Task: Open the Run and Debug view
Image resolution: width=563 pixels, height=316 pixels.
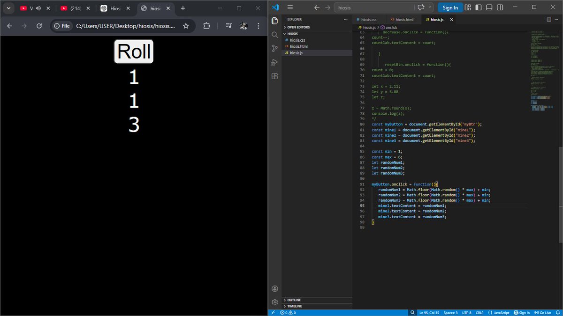Action: (x=275, y=62)
